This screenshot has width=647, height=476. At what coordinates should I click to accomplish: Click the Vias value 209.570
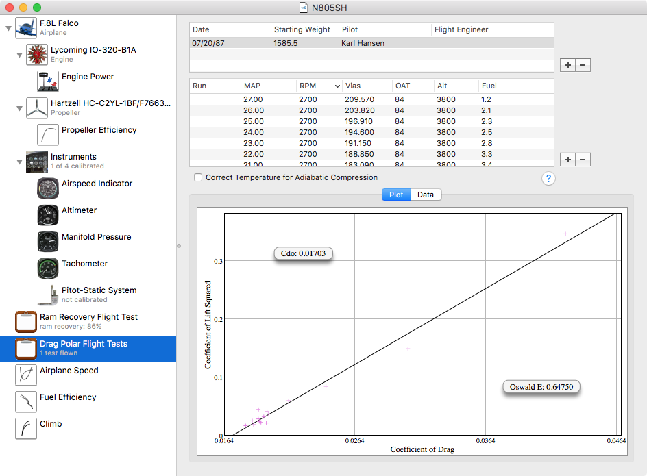tap(359, 99)
